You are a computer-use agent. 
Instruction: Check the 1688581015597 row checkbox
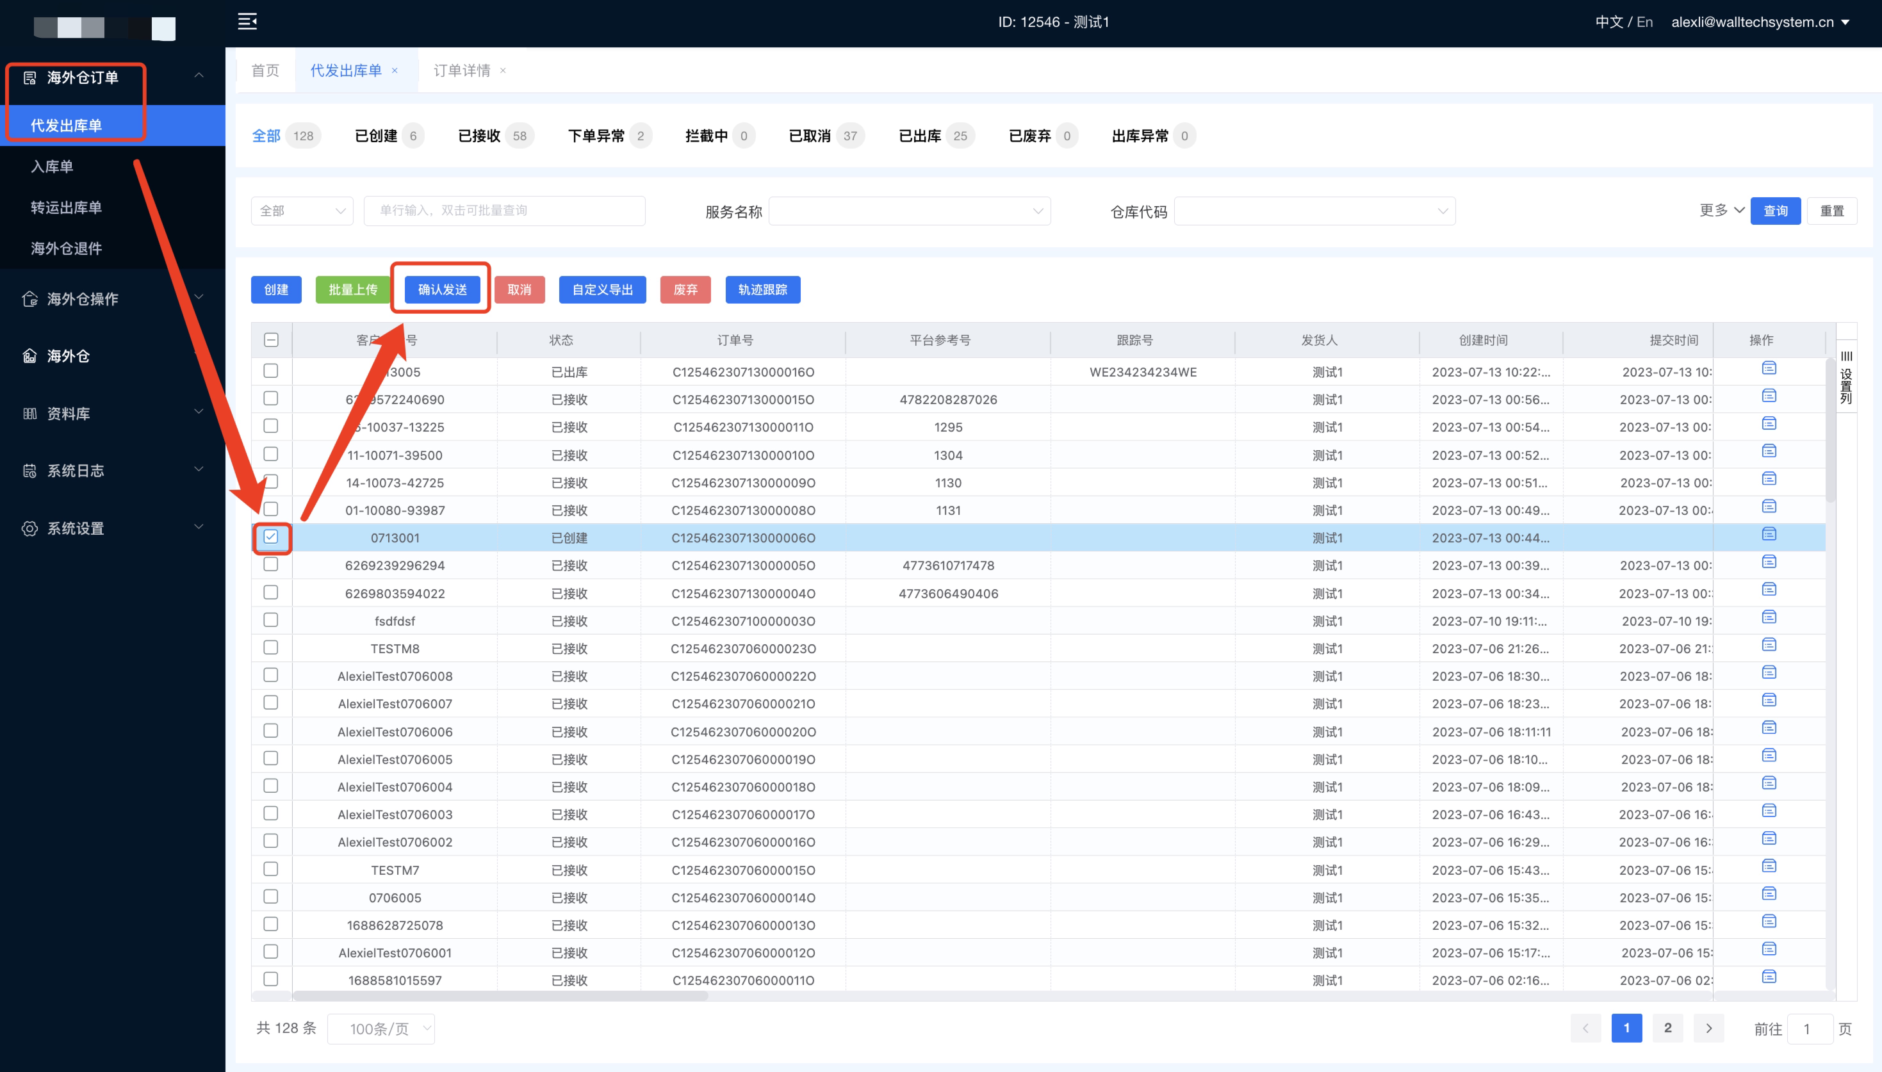(x=271, y=979)
